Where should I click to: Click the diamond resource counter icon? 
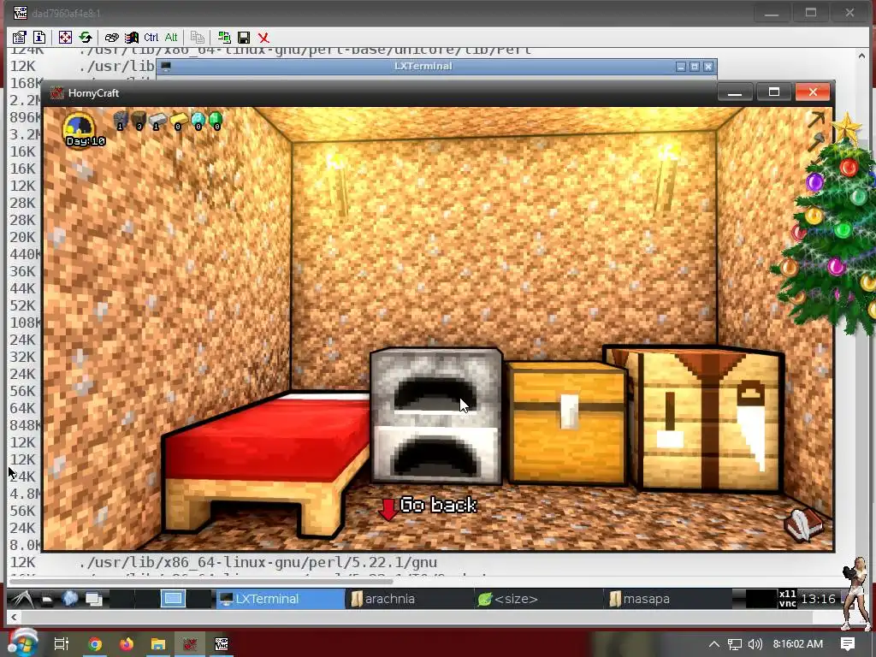point(198,121)
